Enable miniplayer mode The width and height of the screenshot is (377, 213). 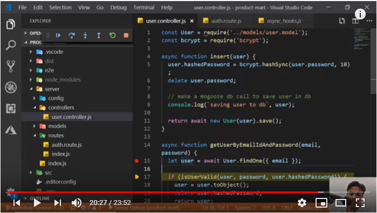pos(321,203)
